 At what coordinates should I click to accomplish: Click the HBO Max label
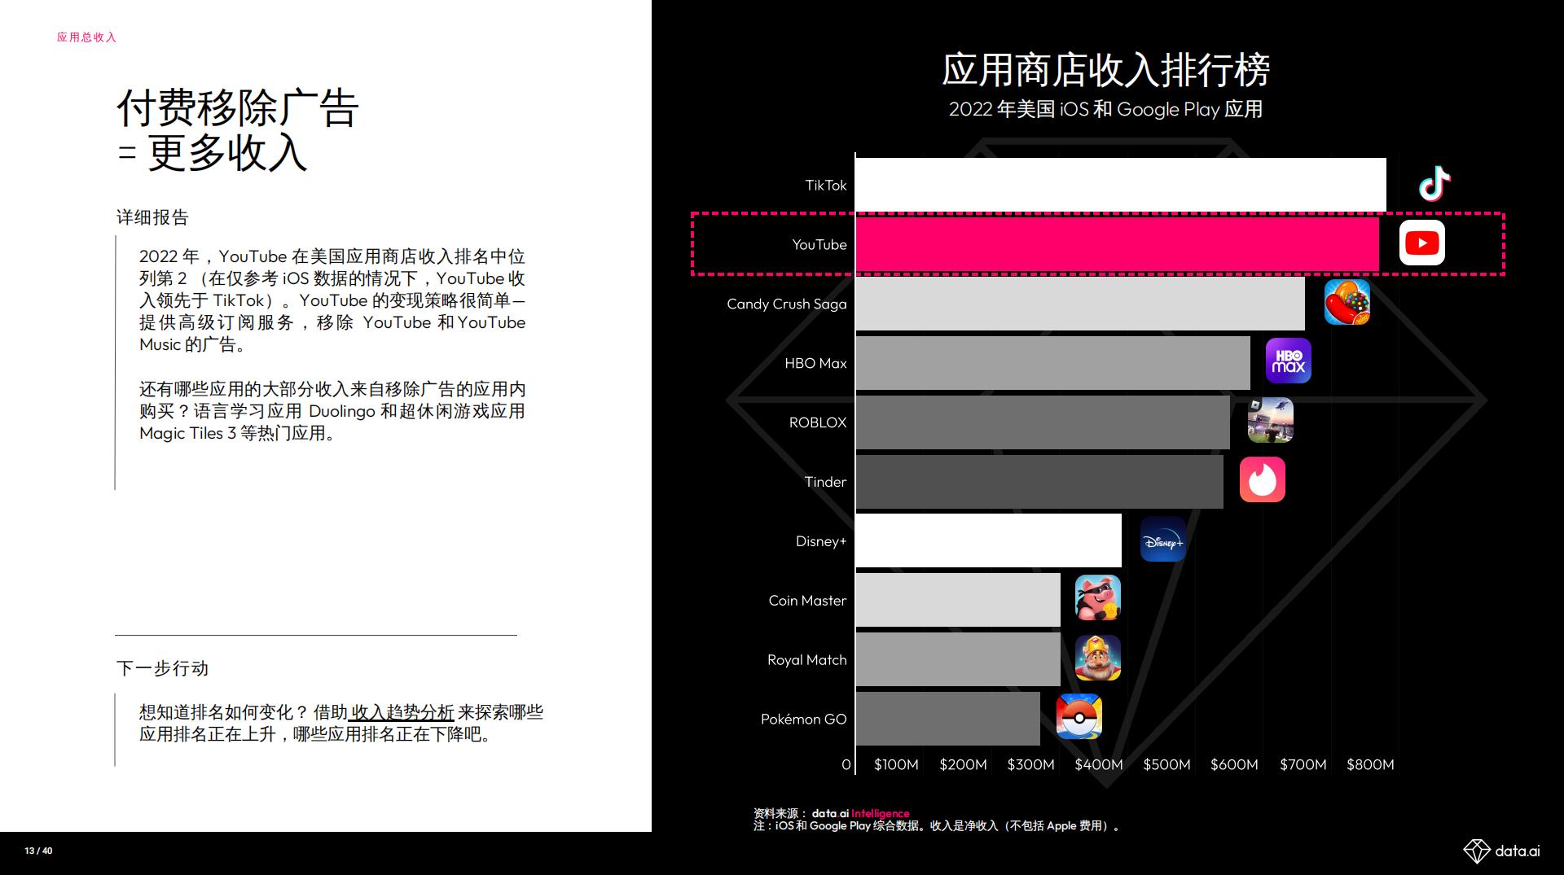coord(815,363)
